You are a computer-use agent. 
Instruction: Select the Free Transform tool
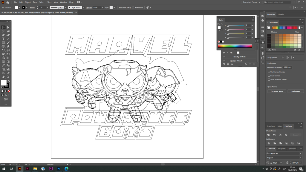8,54
